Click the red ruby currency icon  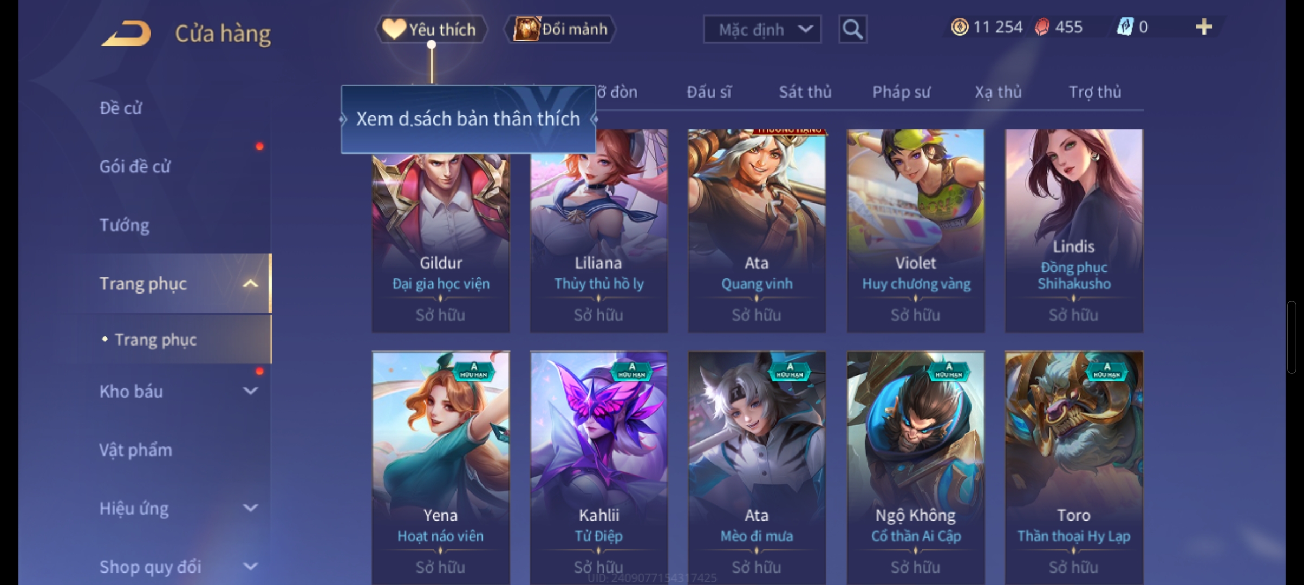point(1042,27)
